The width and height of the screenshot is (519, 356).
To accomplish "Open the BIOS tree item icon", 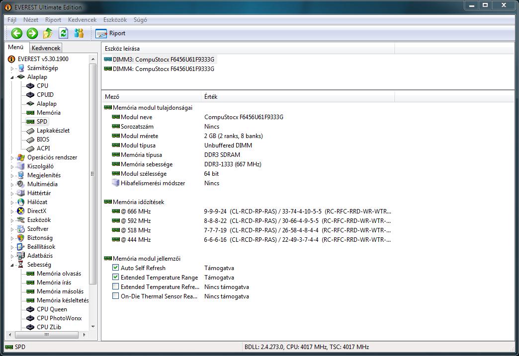I will click(x=30, y=140).
